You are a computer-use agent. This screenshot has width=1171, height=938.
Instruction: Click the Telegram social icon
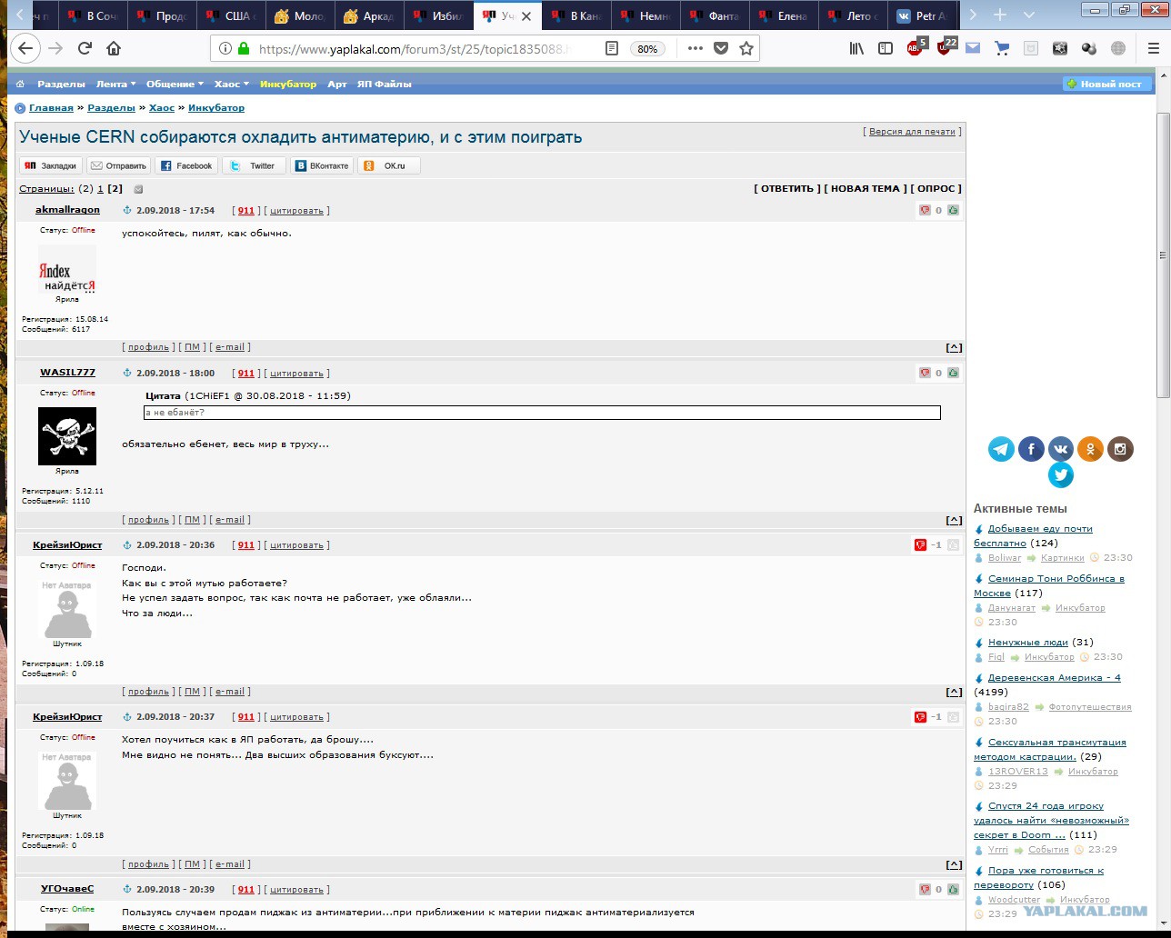click(1001, 449)
